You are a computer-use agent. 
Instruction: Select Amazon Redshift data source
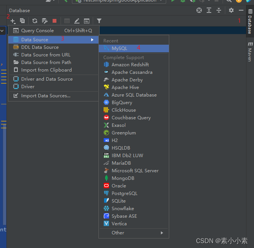point(134,65)
